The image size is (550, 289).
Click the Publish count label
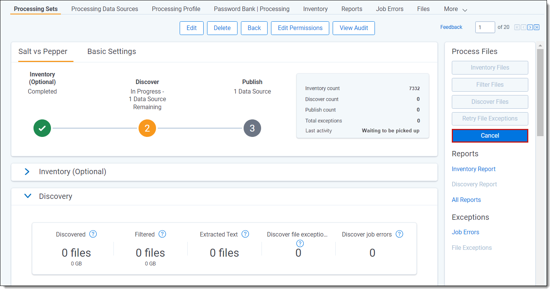(320, 110)
